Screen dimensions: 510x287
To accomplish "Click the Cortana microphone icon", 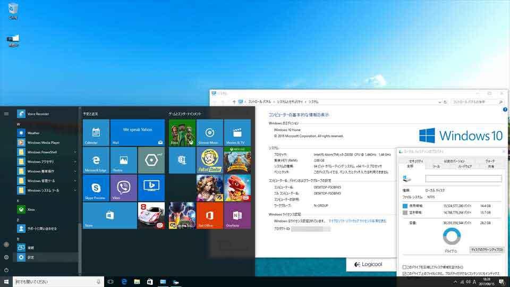I will tap(98, 282).
